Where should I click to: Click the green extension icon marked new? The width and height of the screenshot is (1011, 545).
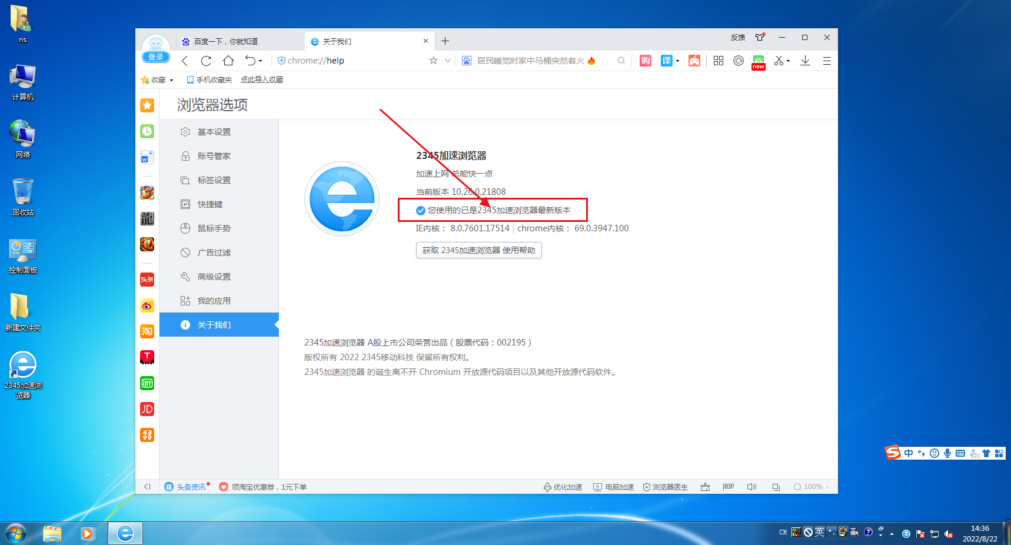(x=759, y=62)
